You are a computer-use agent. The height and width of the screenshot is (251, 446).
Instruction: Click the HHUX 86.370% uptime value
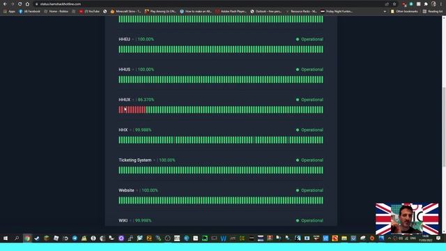[x=146, y=100]
